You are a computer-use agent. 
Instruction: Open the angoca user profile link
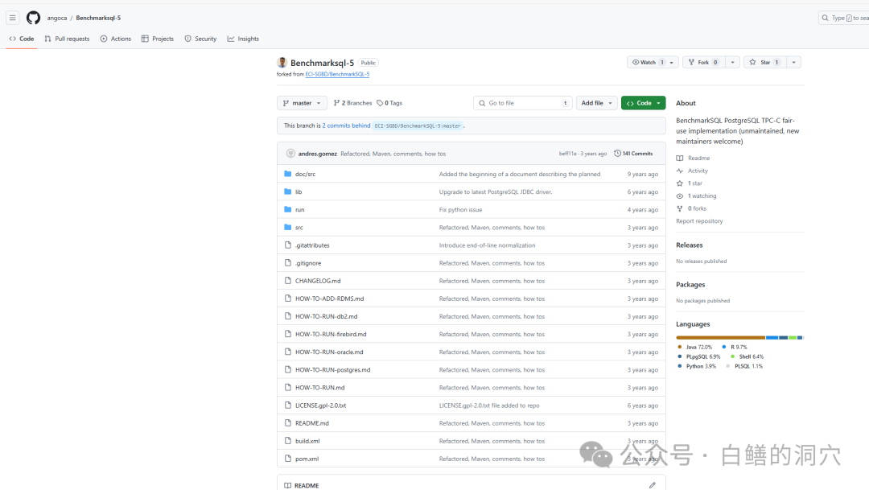[57, 18]
